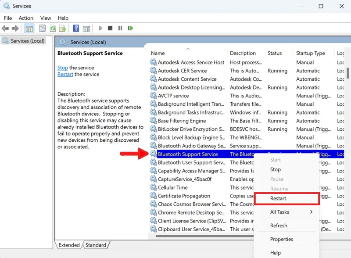
Task: Click the Restart the service link
Action: pyautogui.click(x=65, y=74)
